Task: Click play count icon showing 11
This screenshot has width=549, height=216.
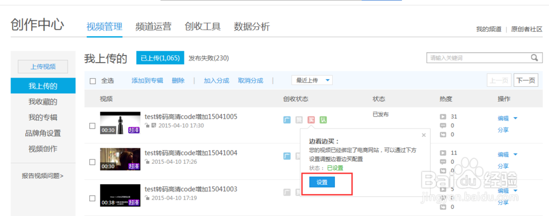Action: point(443,153)
